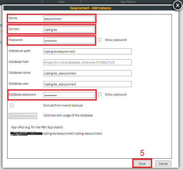Click the 'Database name:' label

(20, 73)
